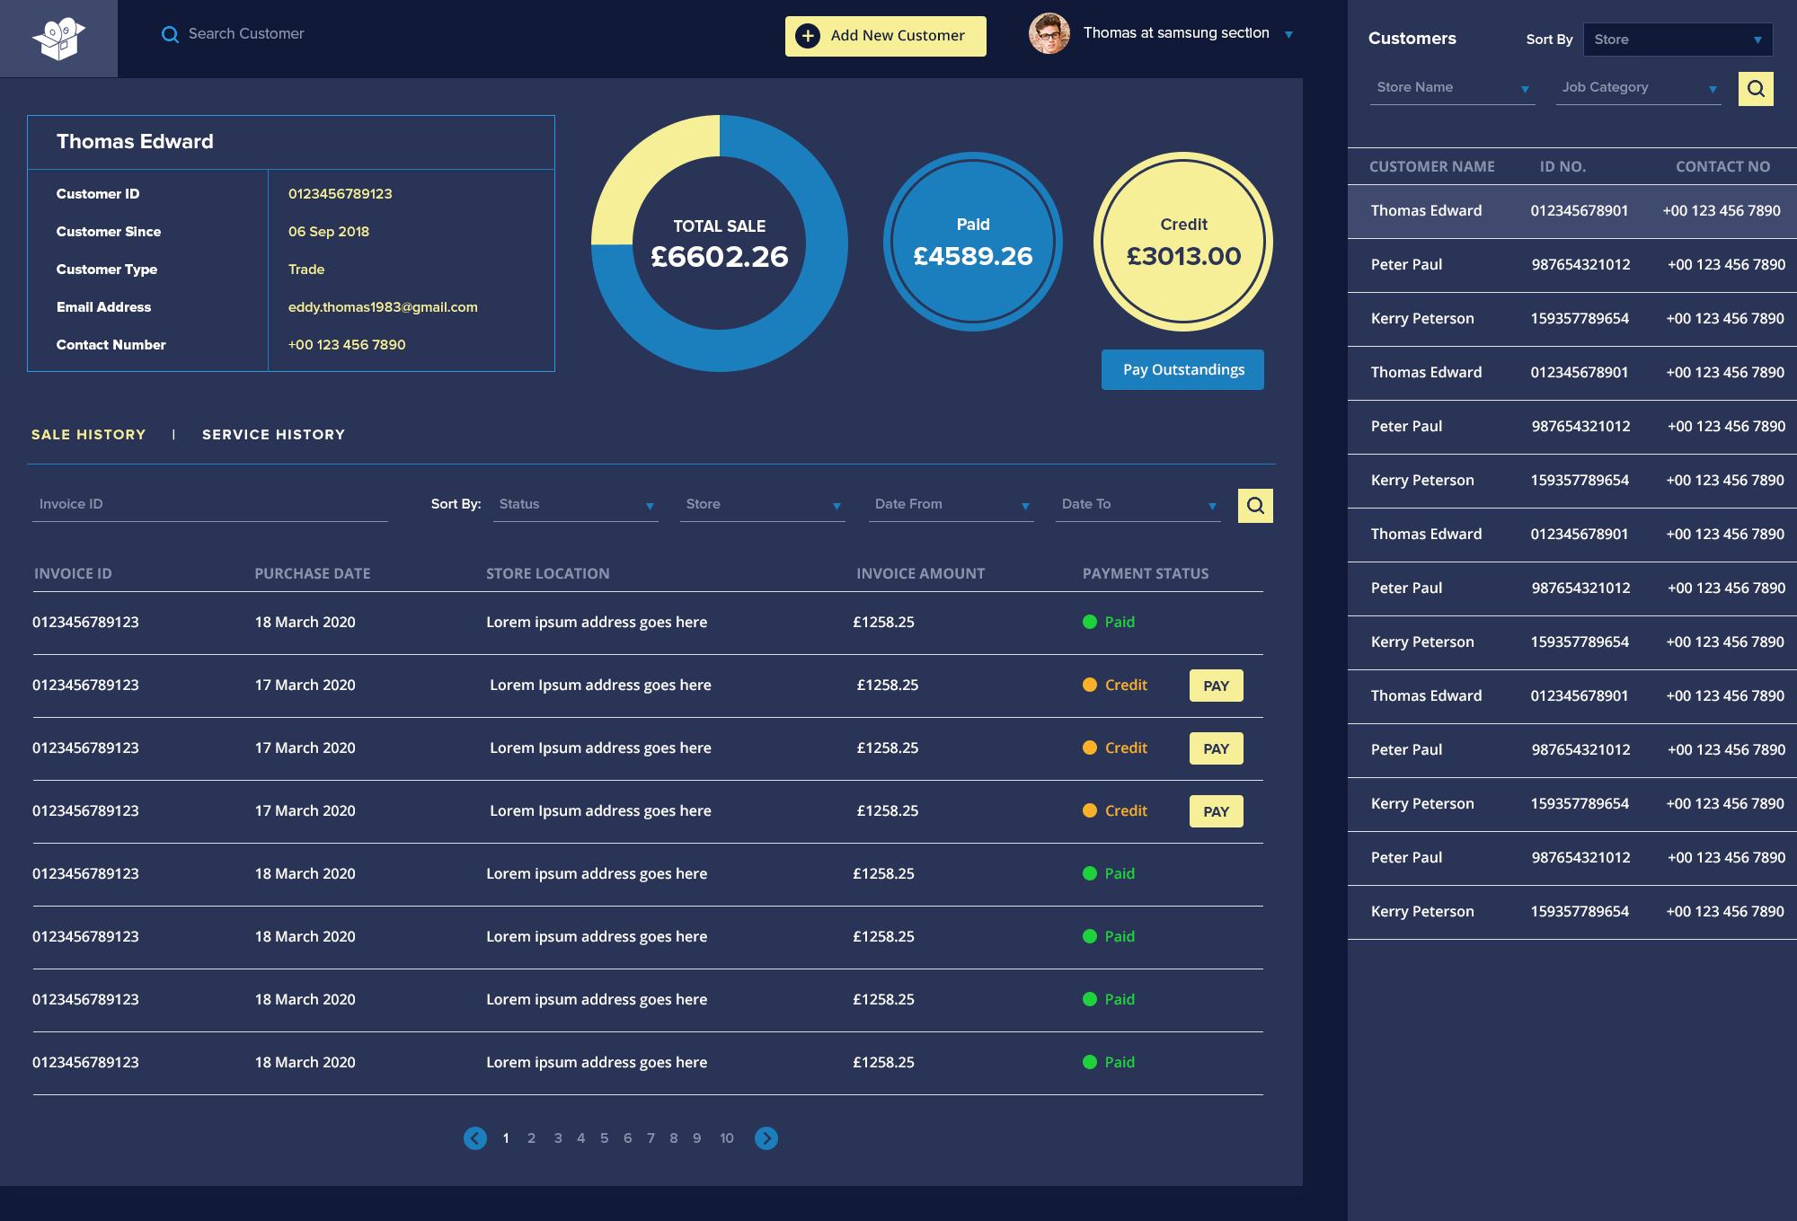Click the Pay Outstandings button
Image resolution: width=1797 pixels, height=1221 pixels.
pos(1182,370)
